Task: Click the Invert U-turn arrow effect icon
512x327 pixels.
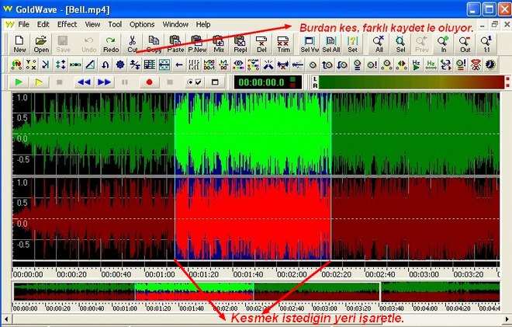Action: click(x=106, y=64)
